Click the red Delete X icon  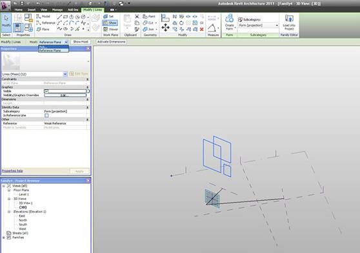(x=201, y=29)
